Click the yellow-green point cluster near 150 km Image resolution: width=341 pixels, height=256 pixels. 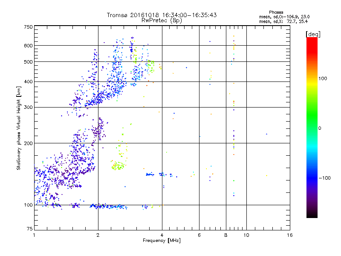point(118,166)
